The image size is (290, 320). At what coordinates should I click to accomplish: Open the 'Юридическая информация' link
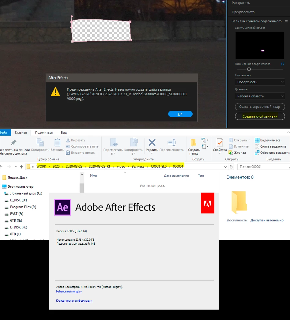[x=74, y=301]
